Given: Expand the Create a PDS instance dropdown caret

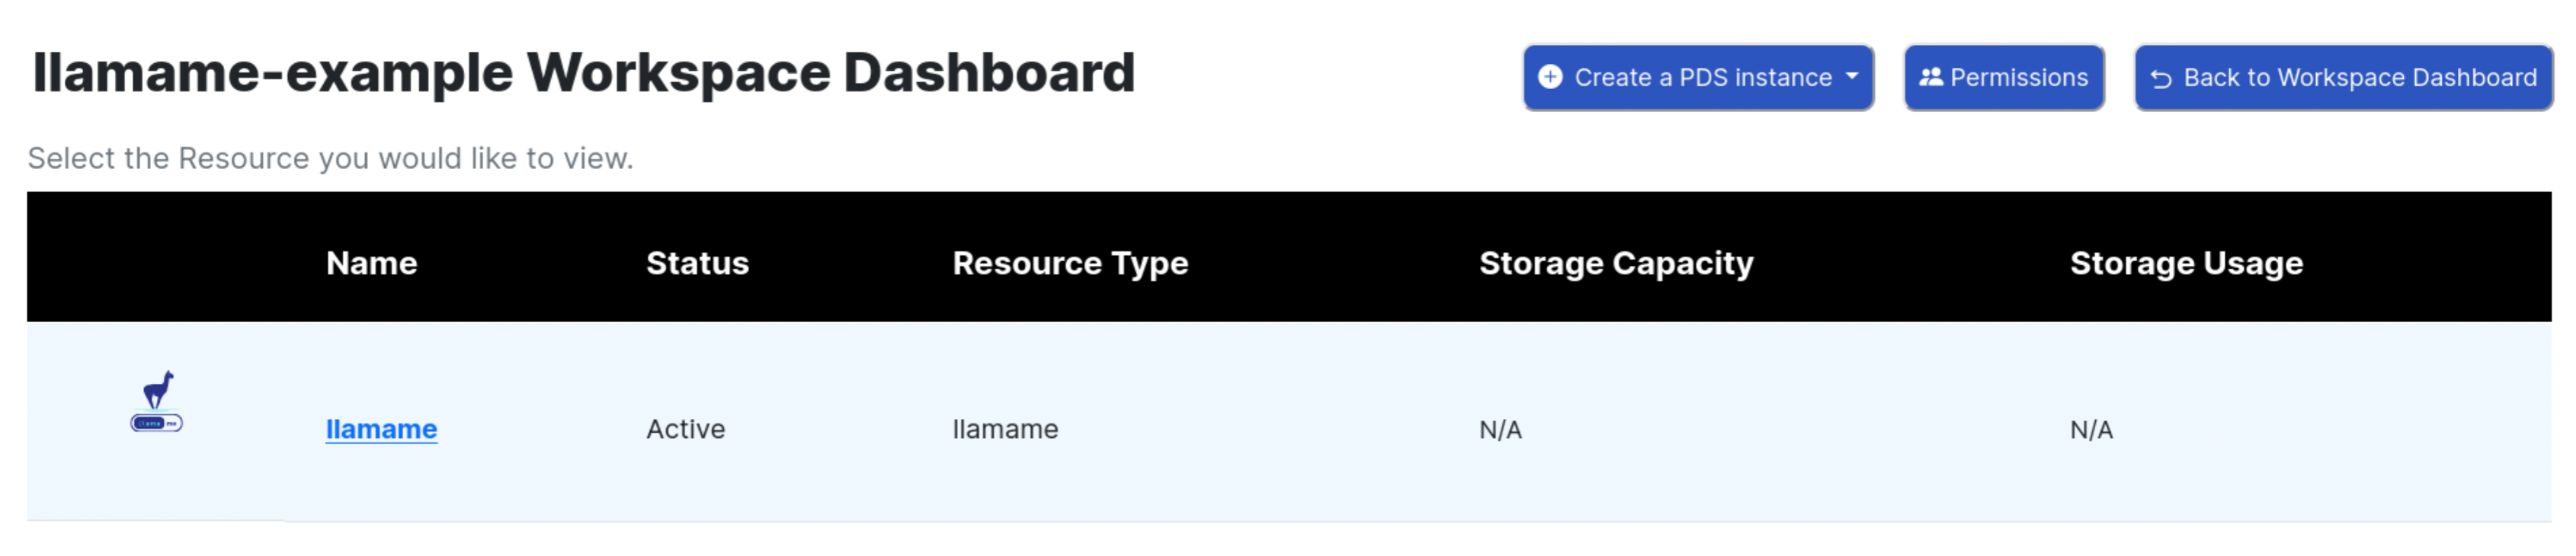Looking at the screenshot, I should pos(1852,76).
